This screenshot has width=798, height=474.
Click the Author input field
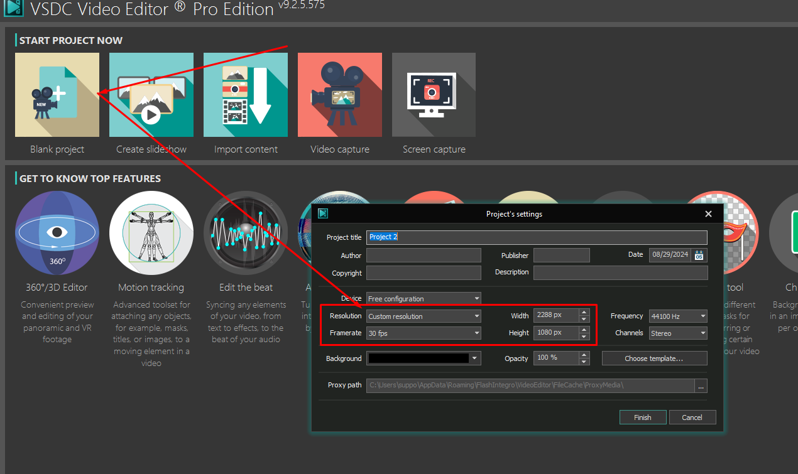pos(424,255)
